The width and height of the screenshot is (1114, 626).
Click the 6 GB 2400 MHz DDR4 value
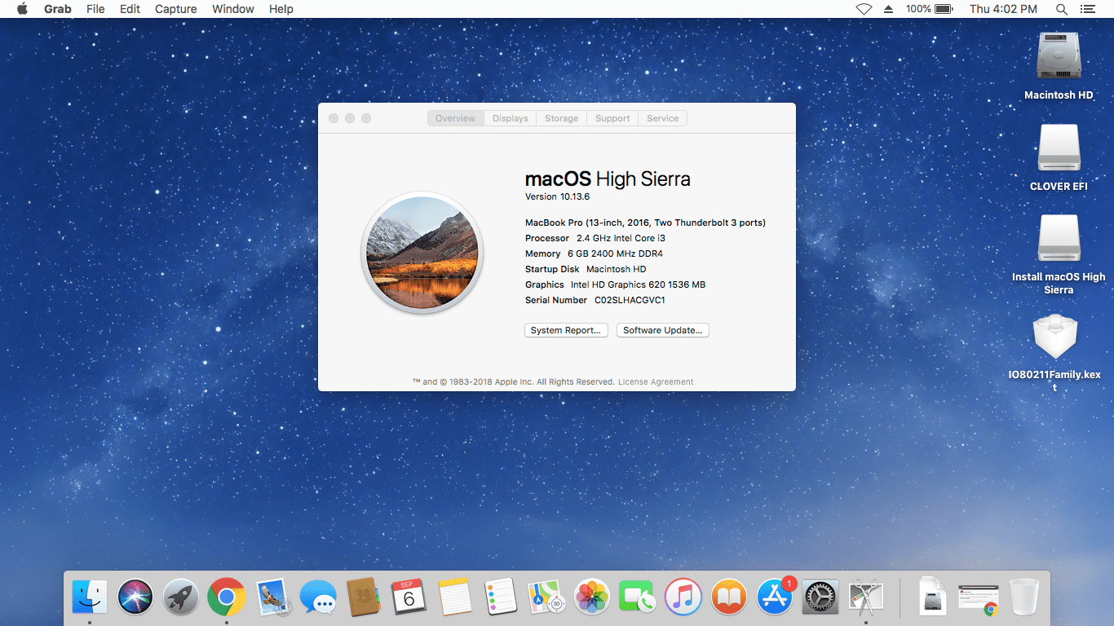615,253
